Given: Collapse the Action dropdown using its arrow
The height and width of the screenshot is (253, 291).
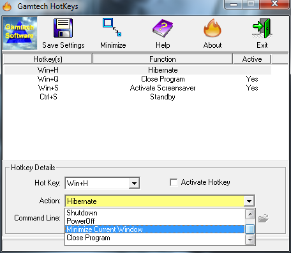Looking at the screenshot, I should [x=249, y=201].
